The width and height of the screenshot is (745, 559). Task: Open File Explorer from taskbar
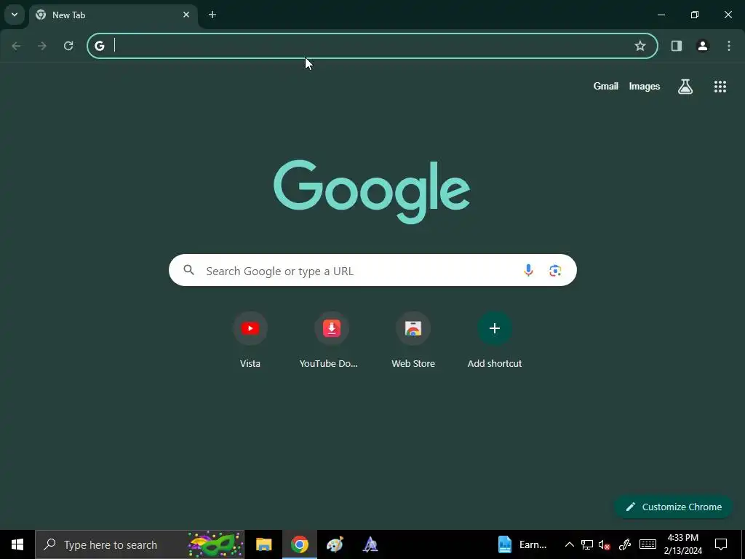tap(263, 544)
